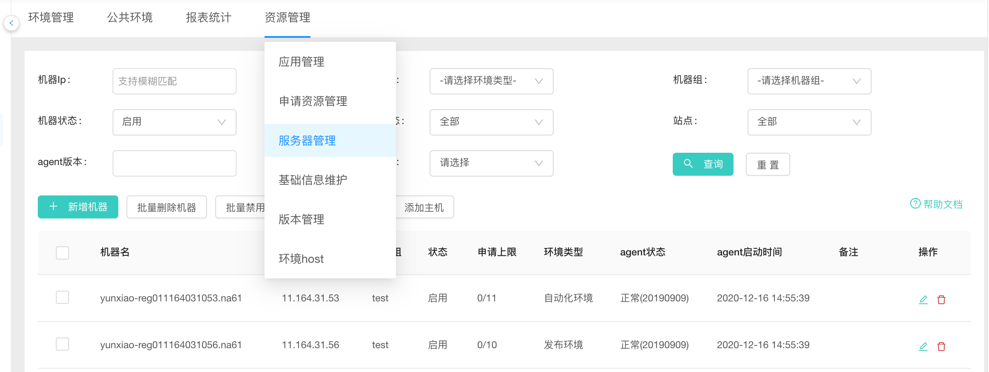Edit the yunxiao-reg011164031053.na61 machine row
This screenshot has height=372, width=989.
923,299
